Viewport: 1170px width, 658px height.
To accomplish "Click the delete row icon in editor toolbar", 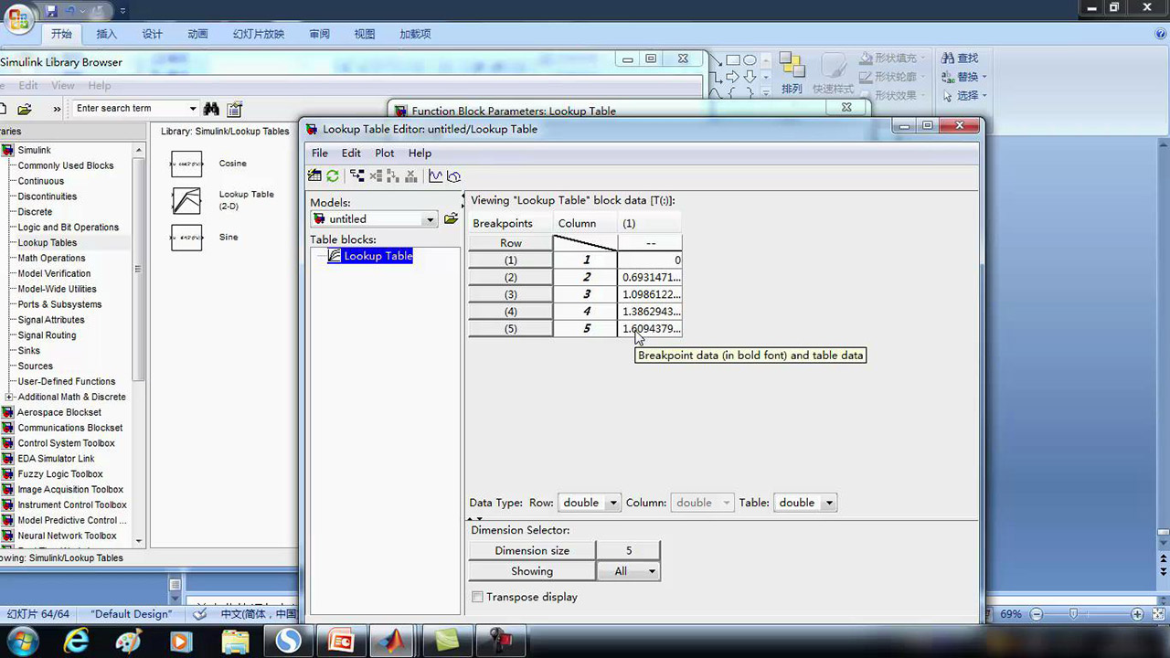I will tap(376, 176).
